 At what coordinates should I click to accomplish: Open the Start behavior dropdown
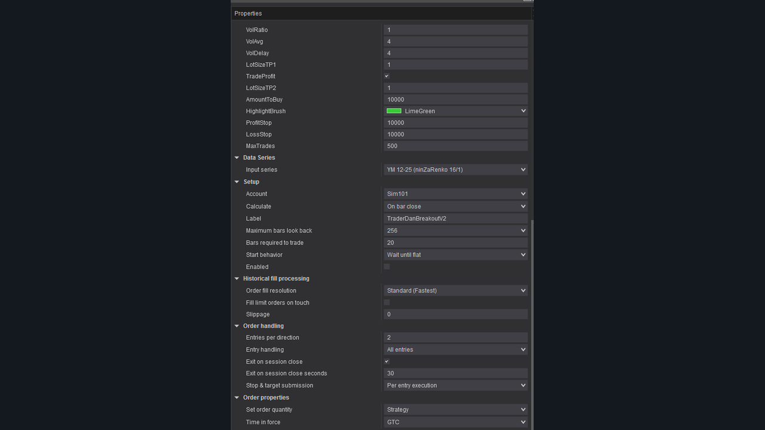pyautogui.click(x=523, y=255)
